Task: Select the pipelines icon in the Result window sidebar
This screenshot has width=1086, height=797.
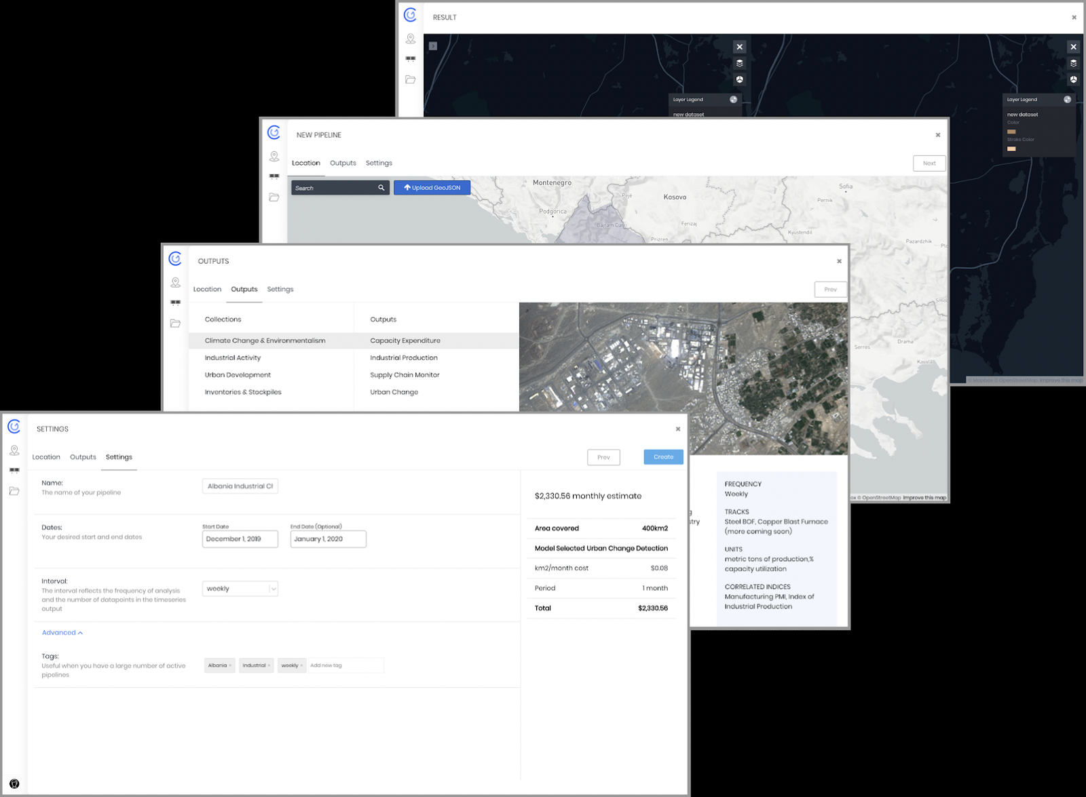Action: tap(411, 59)
